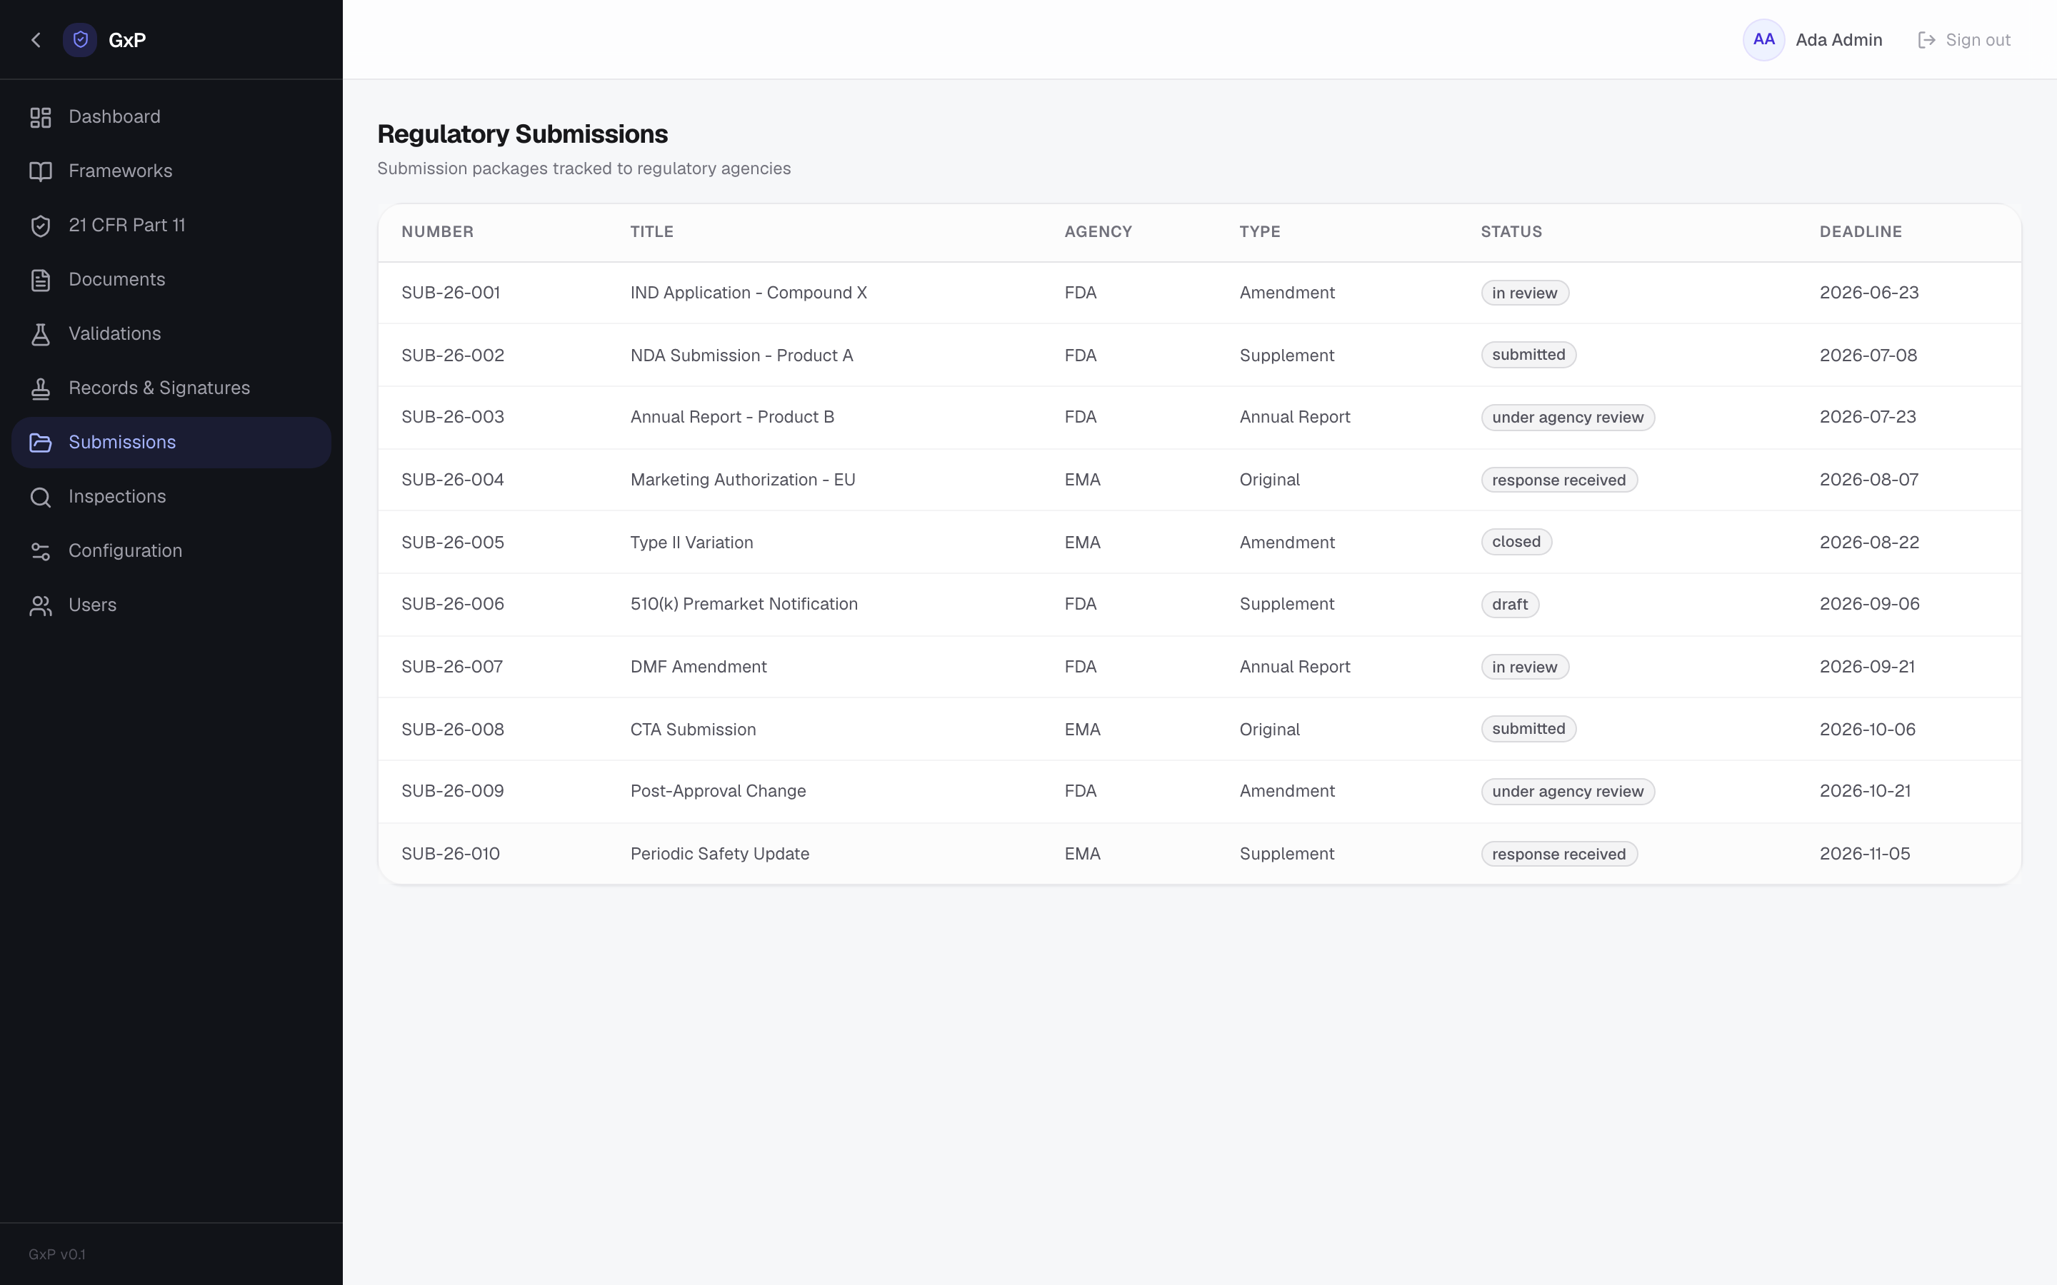2057x1285 pixels.
Task: Click Marketing Authorization - EU title
Action: coord(742,480)
